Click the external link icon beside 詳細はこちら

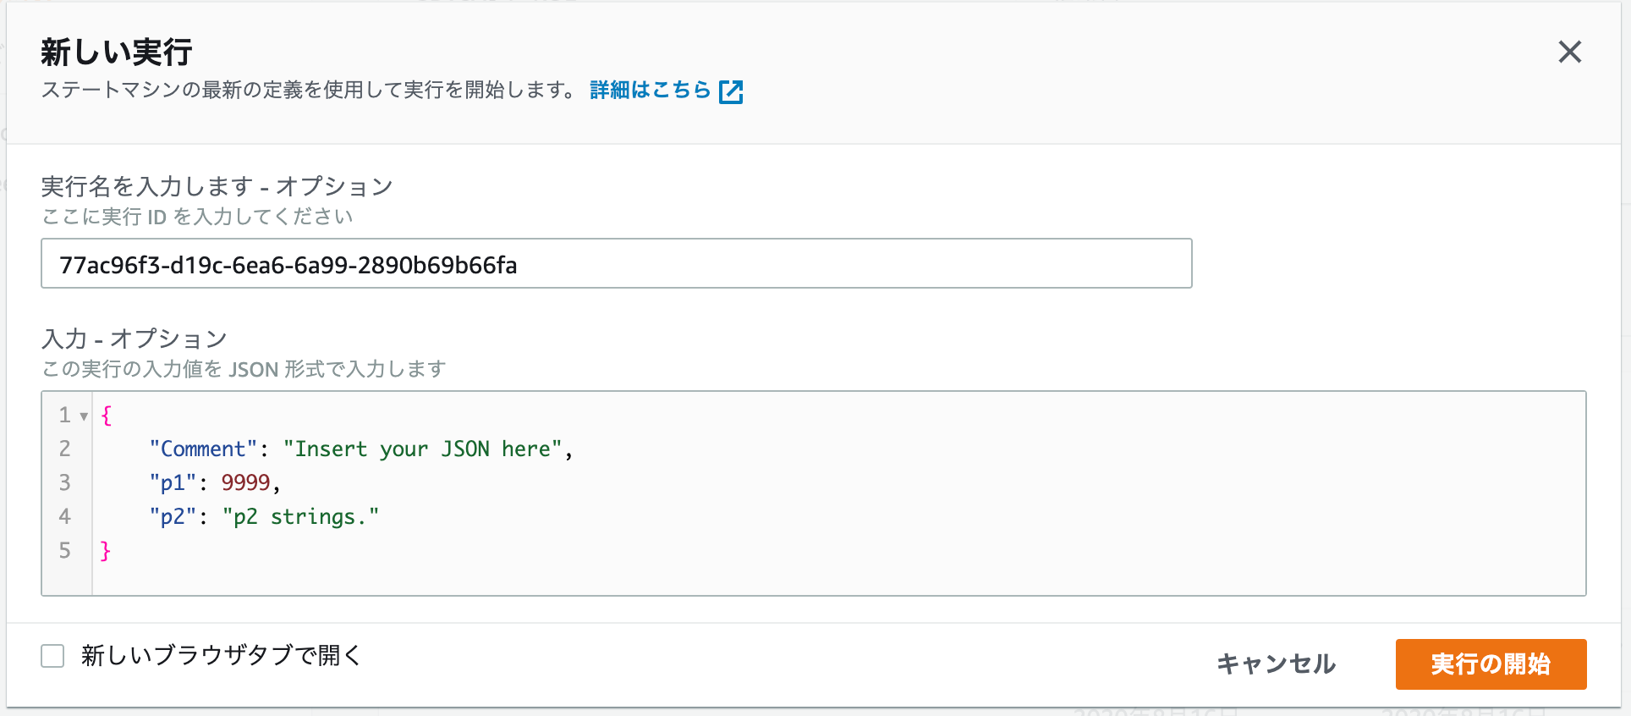coord(730,91)
